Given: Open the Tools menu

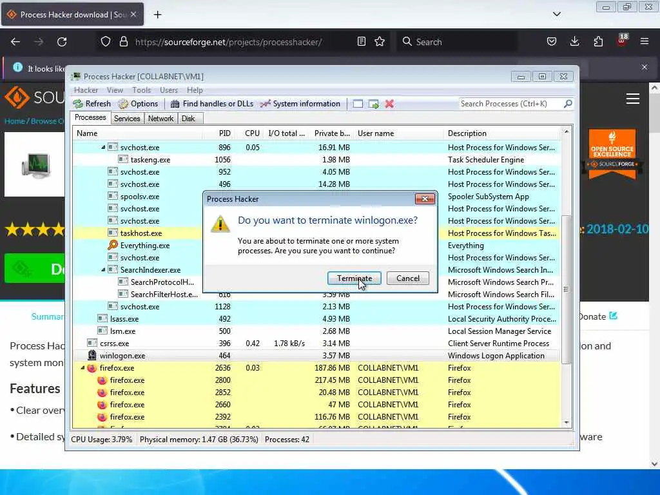Looking at the screenshot, I should [x=141, y=90].
